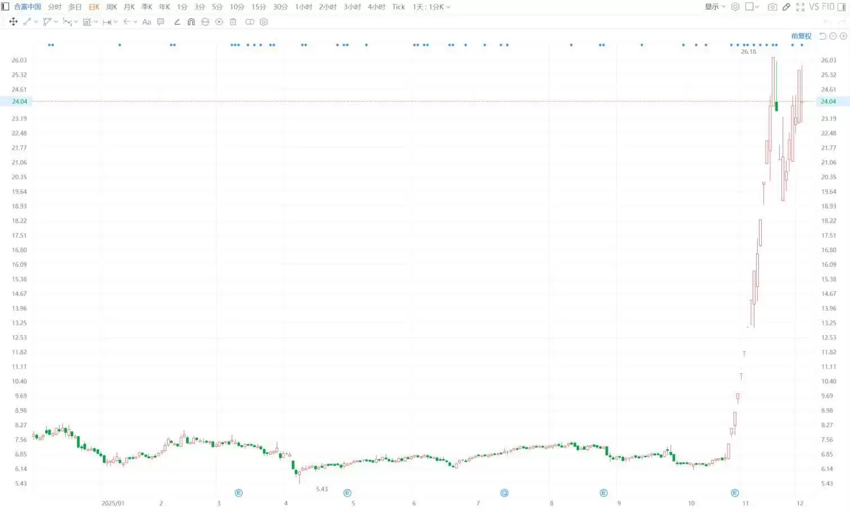
Task: Expand the projection tool dropdown arrow
Action: click(96, 22)
